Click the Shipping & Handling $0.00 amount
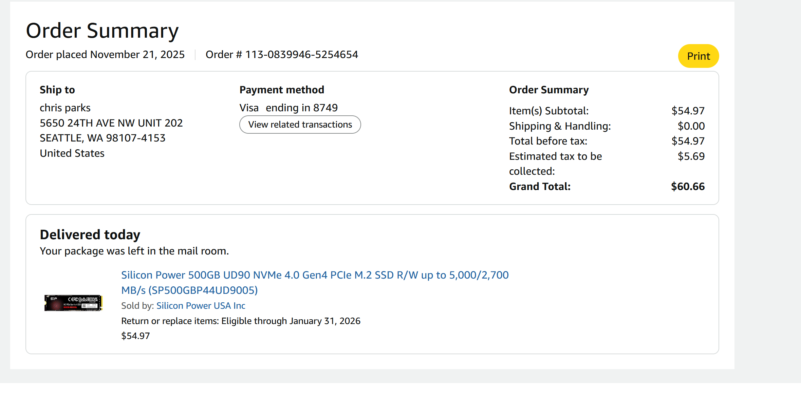Image resolution: width=801 pixels, height=398 pixels. click(691, 126)
